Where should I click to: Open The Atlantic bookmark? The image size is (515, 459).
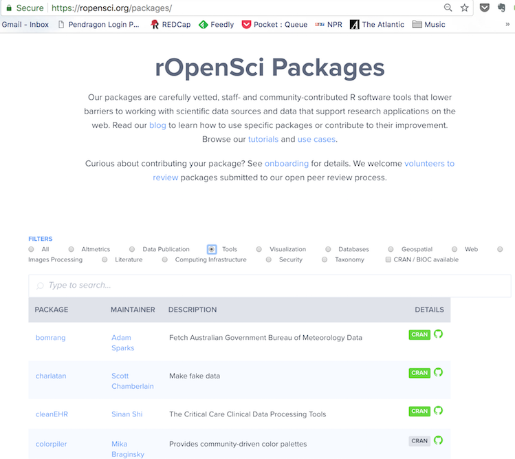[x=377, y=25]
